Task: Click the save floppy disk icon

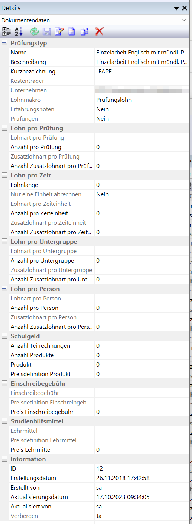Action: point(47,31)
